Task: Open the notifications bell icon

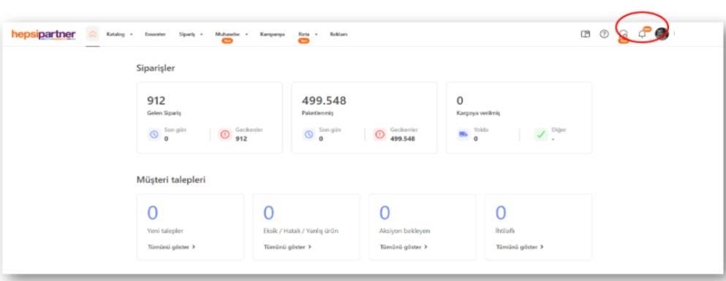Action: (642, 34)
